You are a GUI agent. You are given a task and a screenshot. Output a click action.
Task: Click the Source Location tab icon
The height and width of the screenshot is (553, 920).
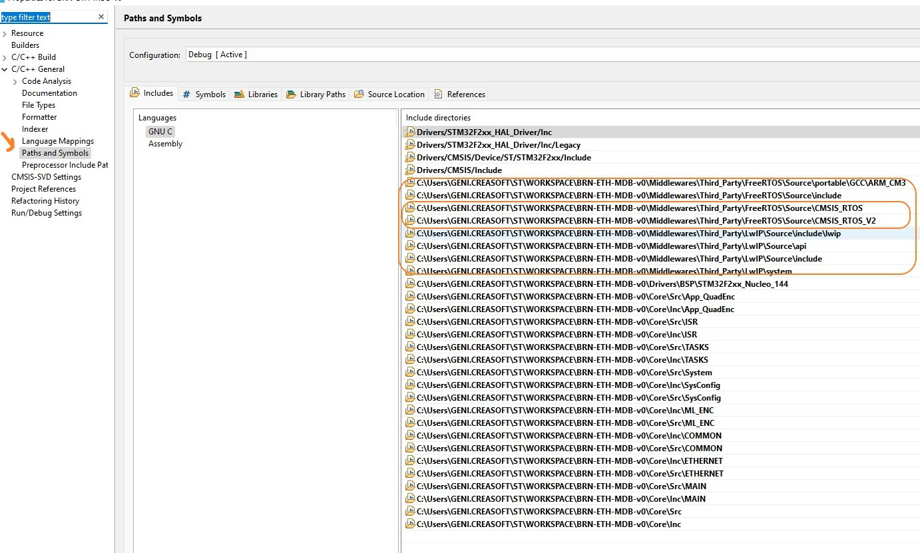coord(359,94)
